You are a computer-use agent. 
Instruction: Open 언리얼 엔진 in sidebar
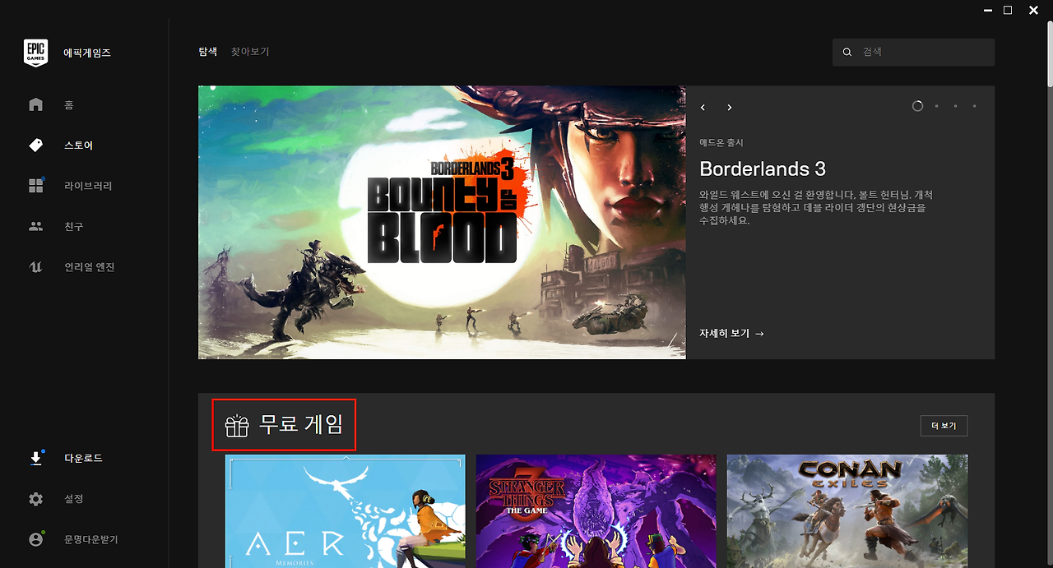pos(90,267)
